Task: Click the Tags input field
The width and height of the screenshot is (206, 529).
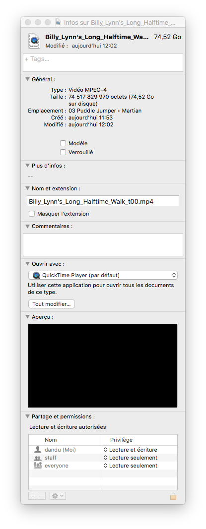Action: (x=103, y=62)
